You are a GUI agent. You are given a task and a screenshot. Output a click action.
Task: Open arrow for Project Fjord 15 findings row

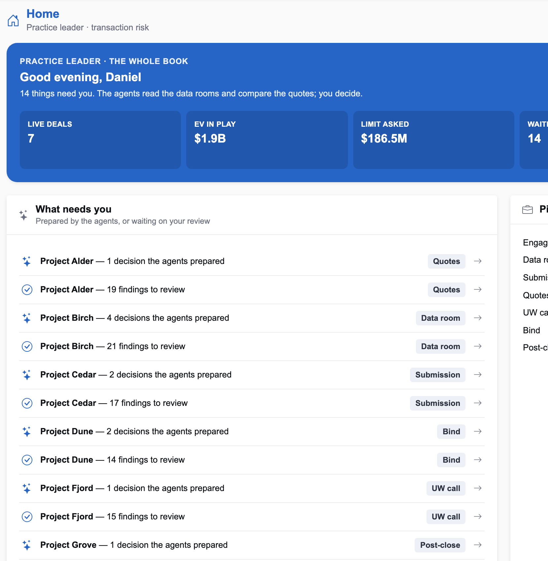click(478, 517)
